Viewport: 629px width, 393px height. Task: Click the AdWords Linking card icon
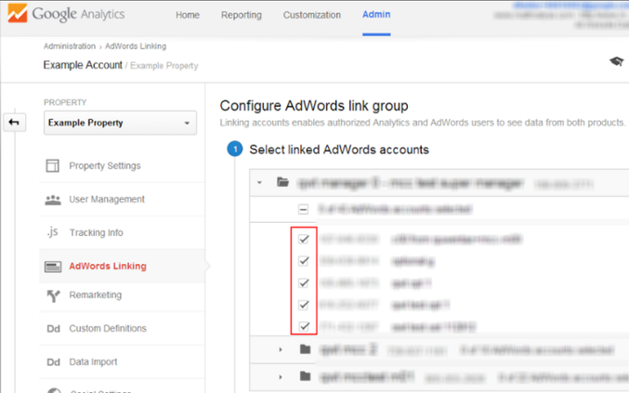click(x=53, y=267)
